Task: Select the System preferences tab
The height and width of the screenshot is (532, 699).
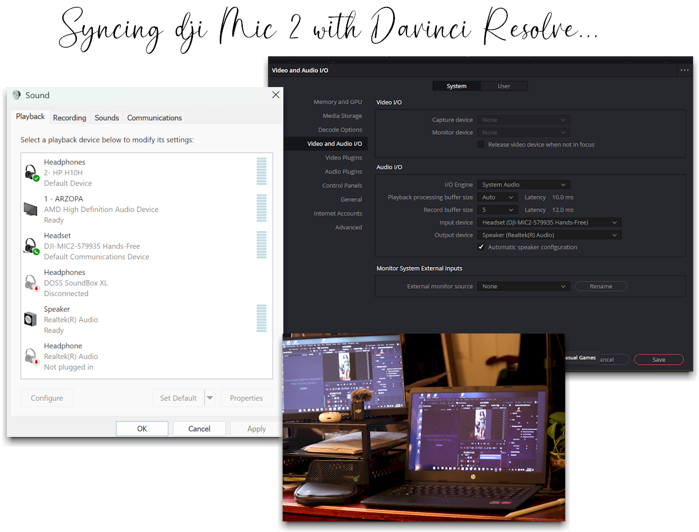Action: coord(456,86)
